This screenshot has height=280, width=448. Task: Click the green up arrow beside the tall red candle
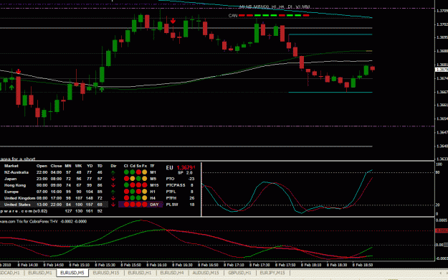click(11, 88)
